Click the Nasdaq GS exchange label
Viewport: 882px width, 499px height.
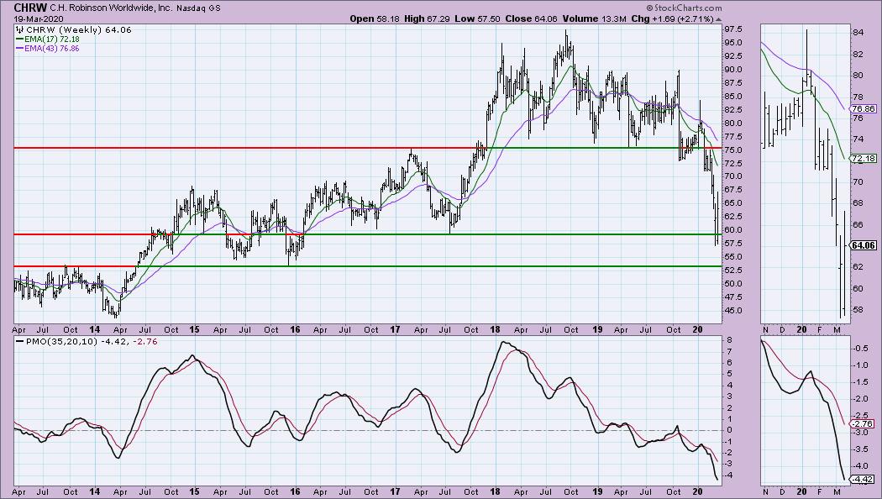click(x=198, y=8)
